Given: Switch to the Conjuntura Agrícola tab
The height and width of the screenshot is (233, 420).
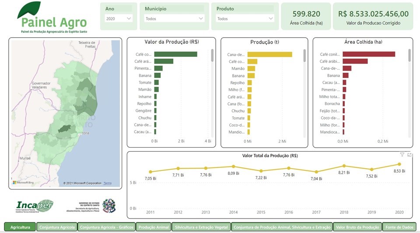Looking at the screenshot, I should [x=57, y=227].
